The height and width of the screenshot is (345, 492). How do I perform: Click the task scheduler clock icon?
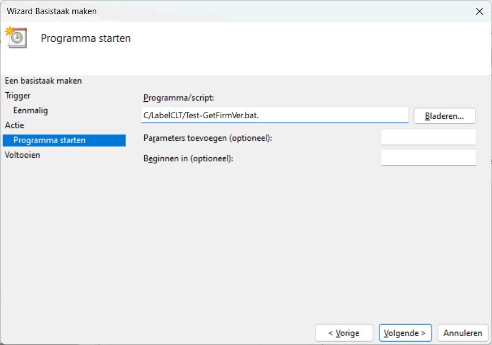[16, 37]
